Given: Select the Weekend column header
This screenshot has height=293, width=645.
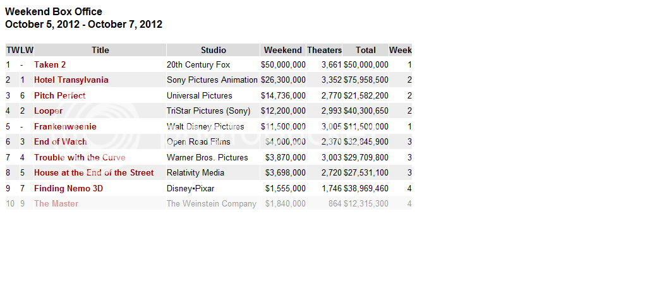Looking at the screenshot, I should (282, 50).
